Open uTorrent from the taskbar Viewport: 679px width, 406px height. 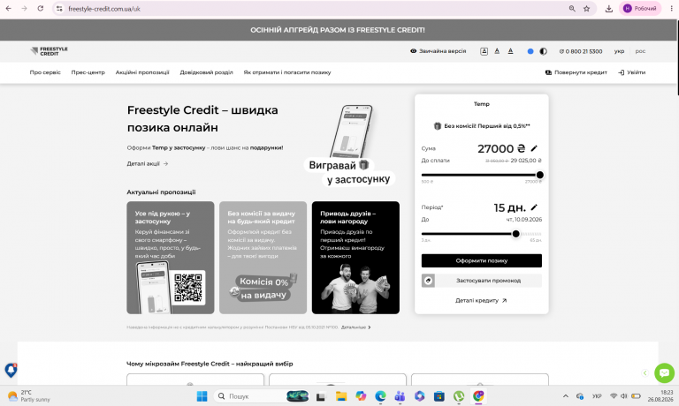[x=459, y=396]
